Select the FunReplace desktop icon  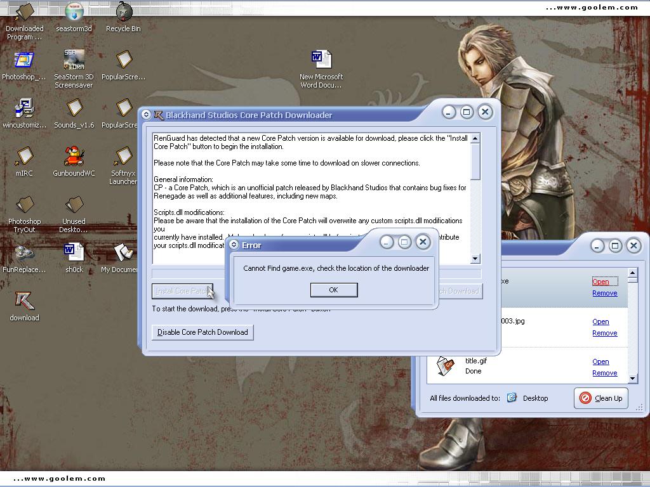pos(25,254)
